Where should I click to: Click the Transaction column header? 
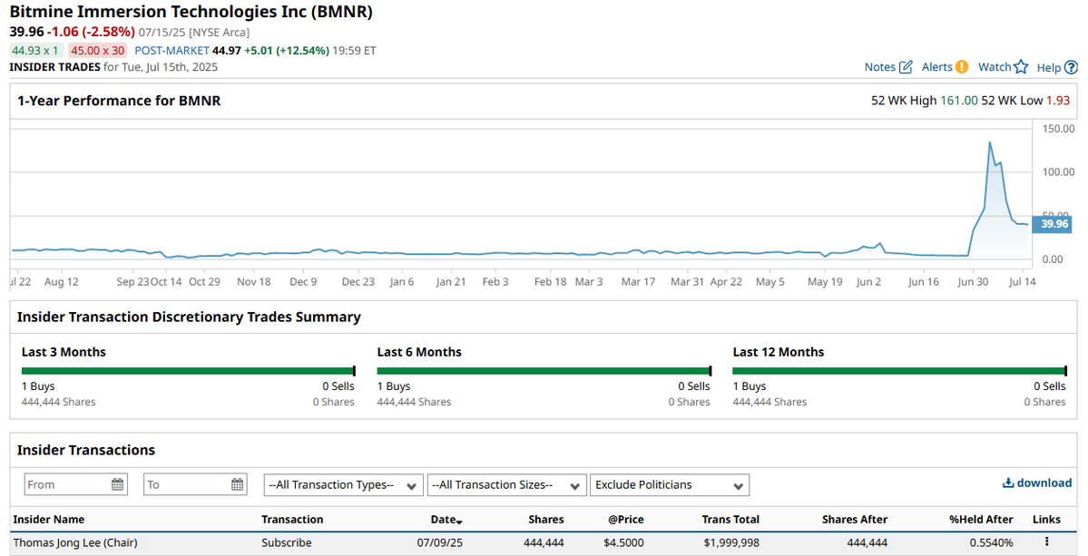(x=292, y=519)
